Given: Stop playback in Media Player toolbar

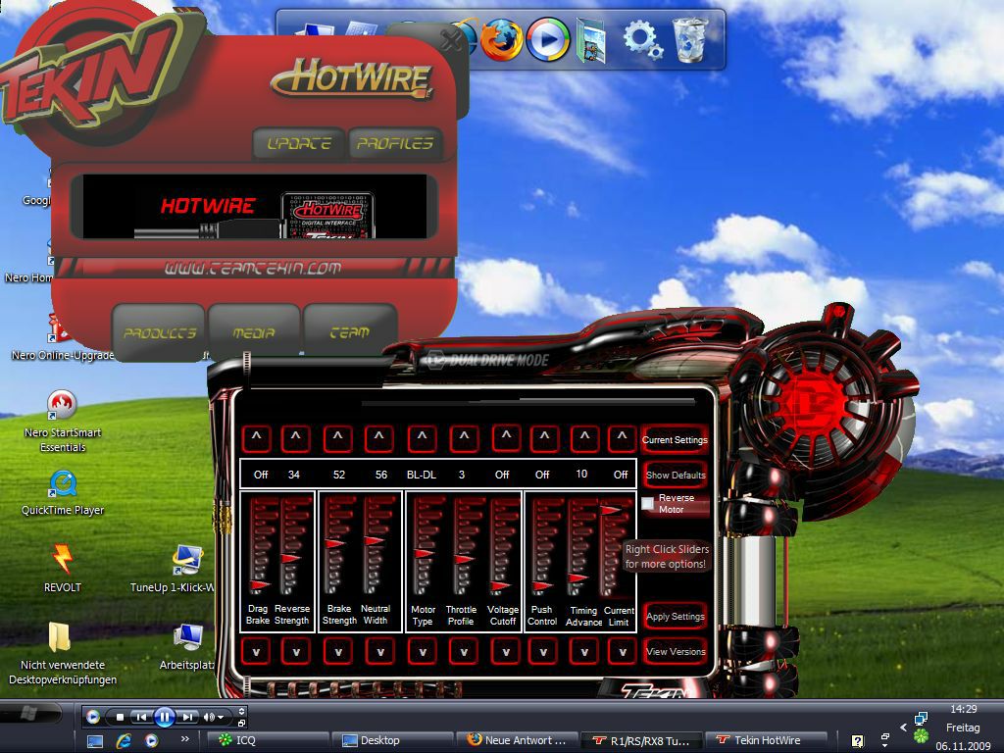Looking at the screenshot, I should 120,717.
